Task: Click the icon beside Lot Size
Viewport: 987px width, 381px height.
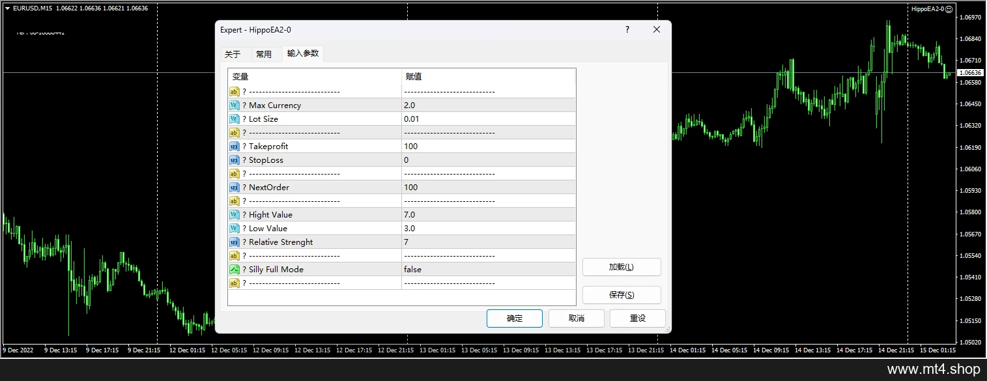Action: coord(235,119)
